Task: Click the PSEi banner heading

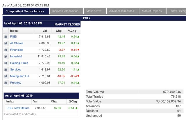Action: (87, 18)
